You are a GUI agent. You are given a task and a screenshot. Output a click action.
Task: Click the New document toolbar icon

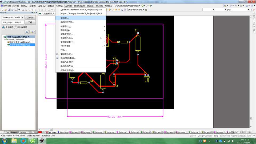(2, 10)
